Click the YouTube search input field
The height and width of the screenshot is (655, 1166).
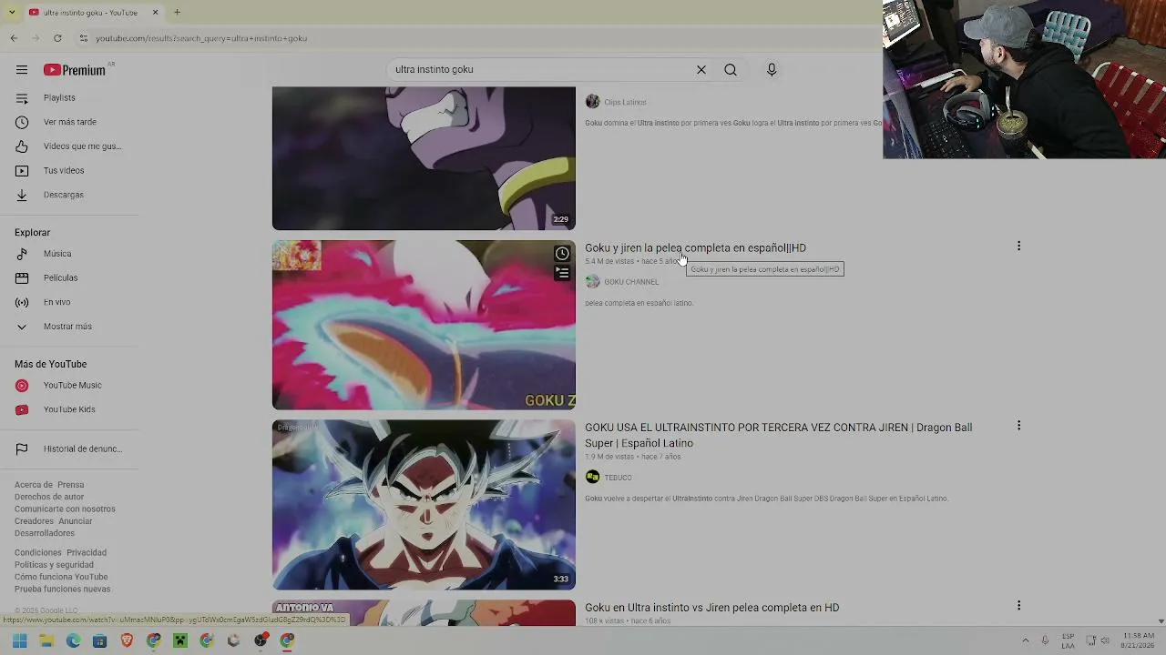[x=541, y=70]
